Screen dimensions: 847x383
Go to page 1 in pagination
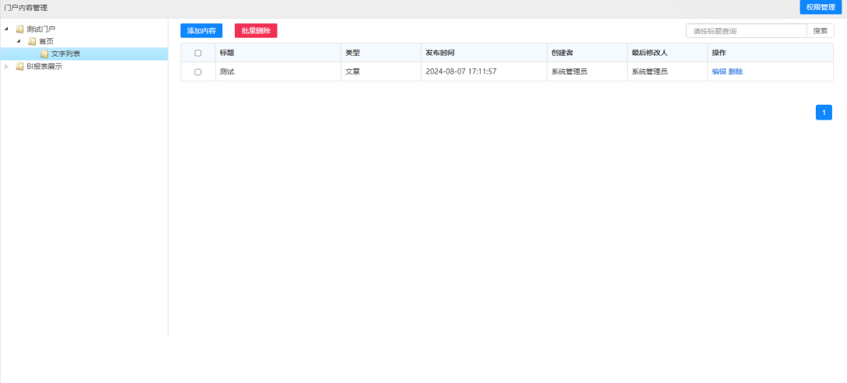[824, 113]
